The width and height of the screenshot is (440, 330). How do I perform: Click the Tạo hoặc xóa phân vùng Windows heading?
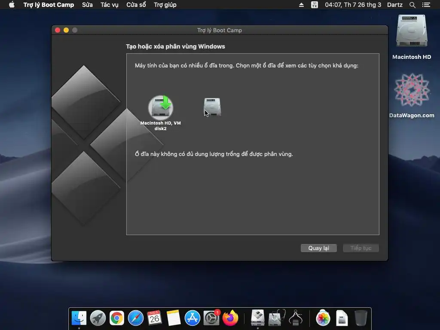pos(175,46)
